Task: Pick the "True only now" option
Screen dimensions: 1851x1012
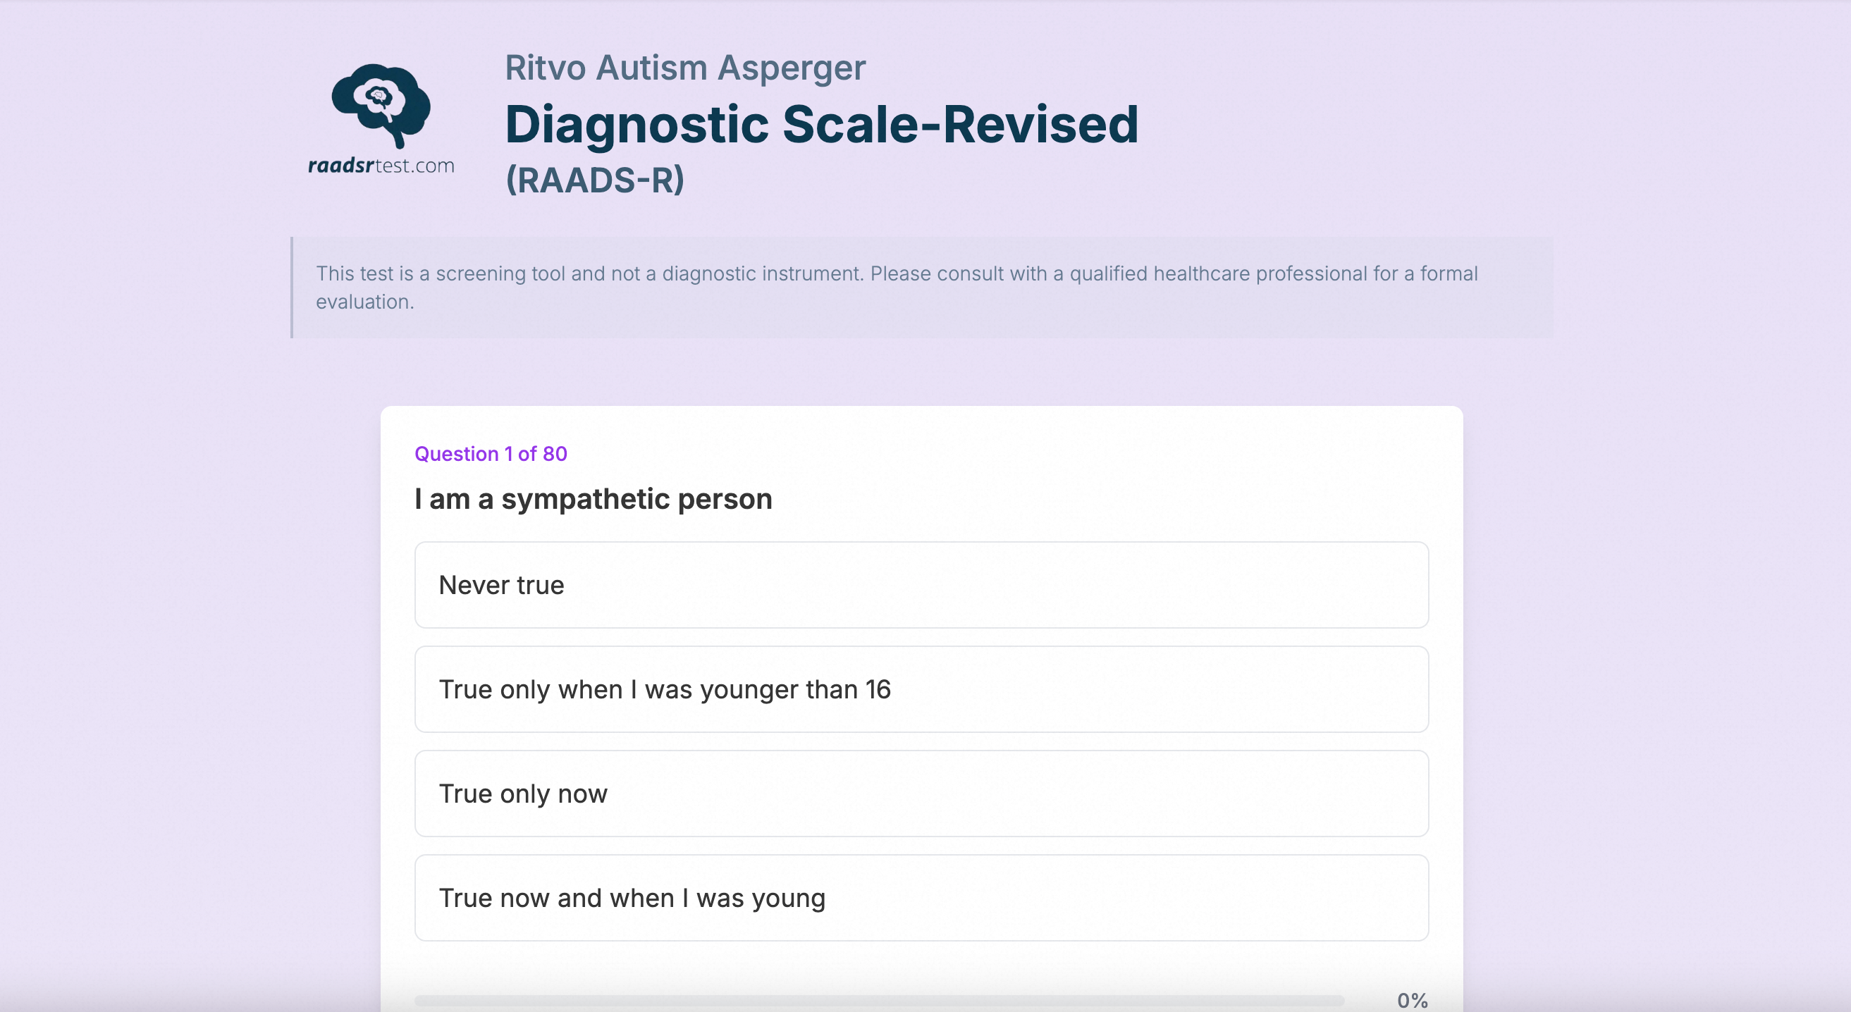Action: pyautogui.click(x=921, y=793)
